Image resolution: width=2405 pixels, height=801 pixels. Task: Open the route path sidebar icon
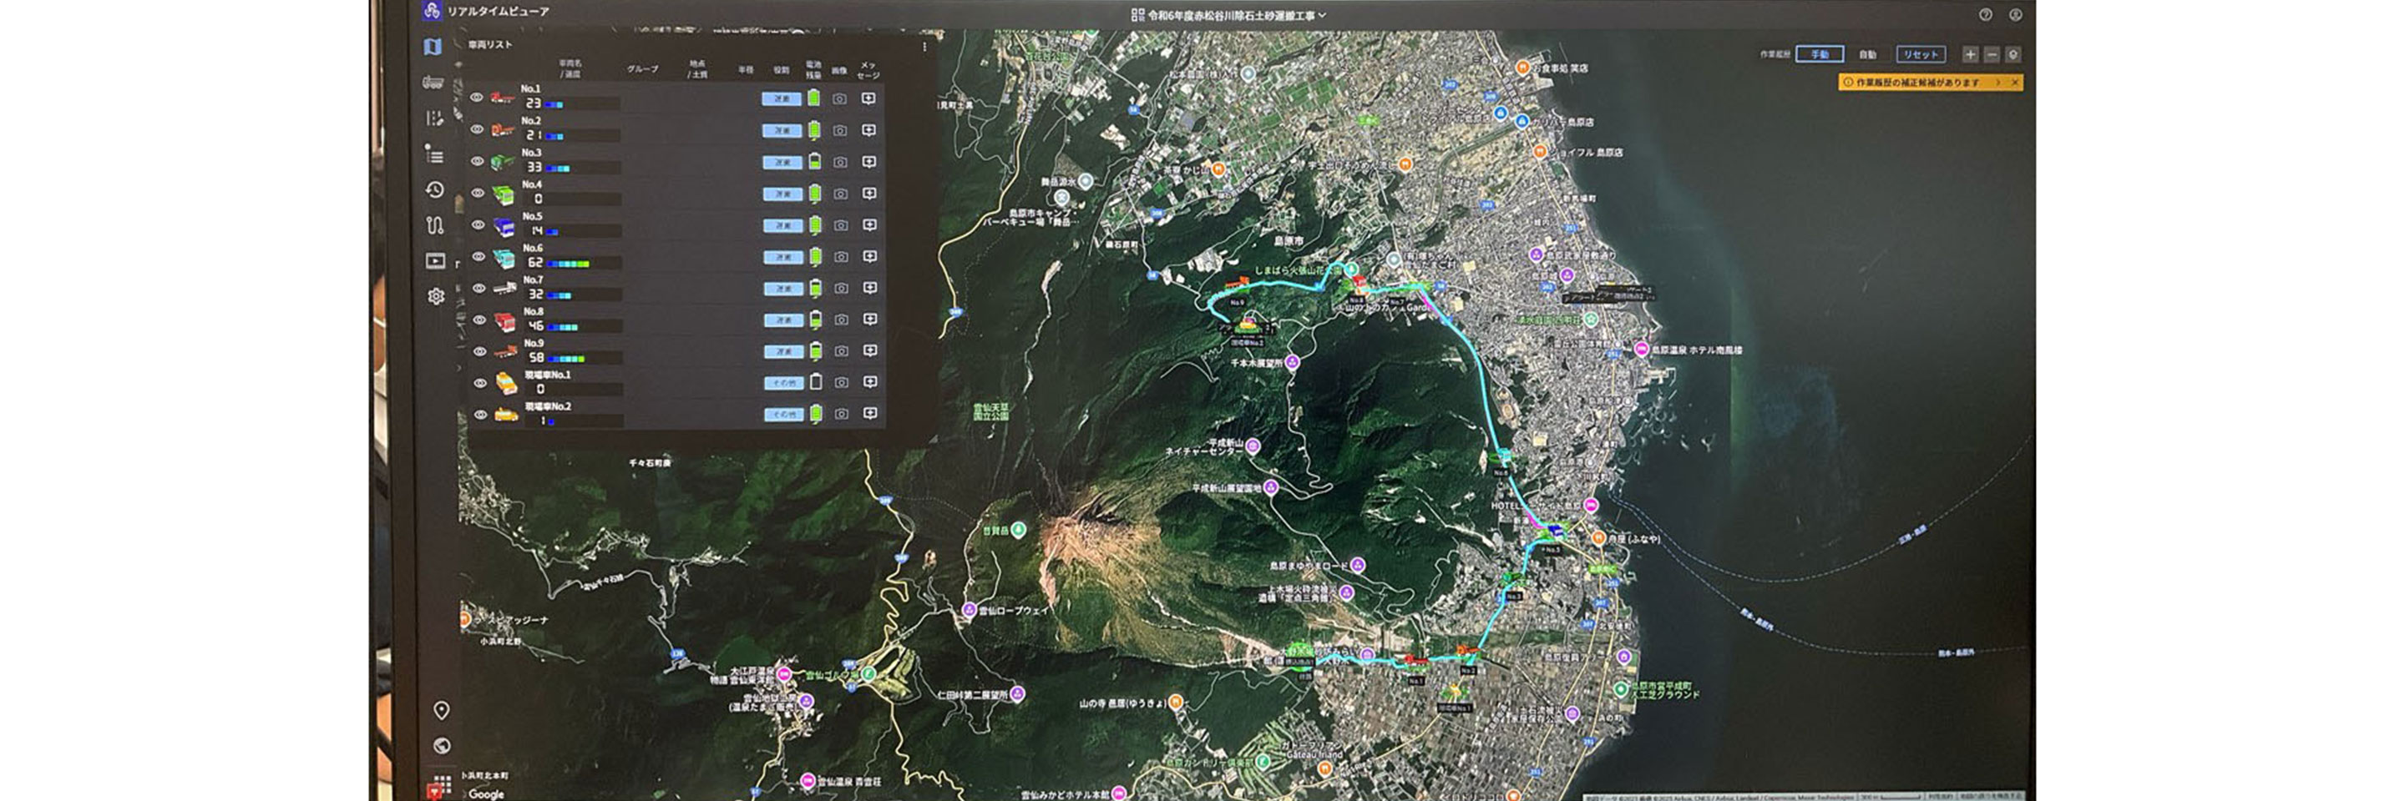coord(435,224)
